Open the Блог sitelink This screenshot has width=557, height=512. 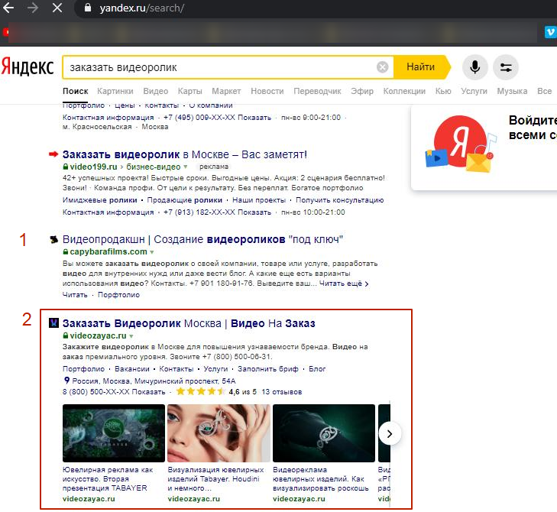317,369
